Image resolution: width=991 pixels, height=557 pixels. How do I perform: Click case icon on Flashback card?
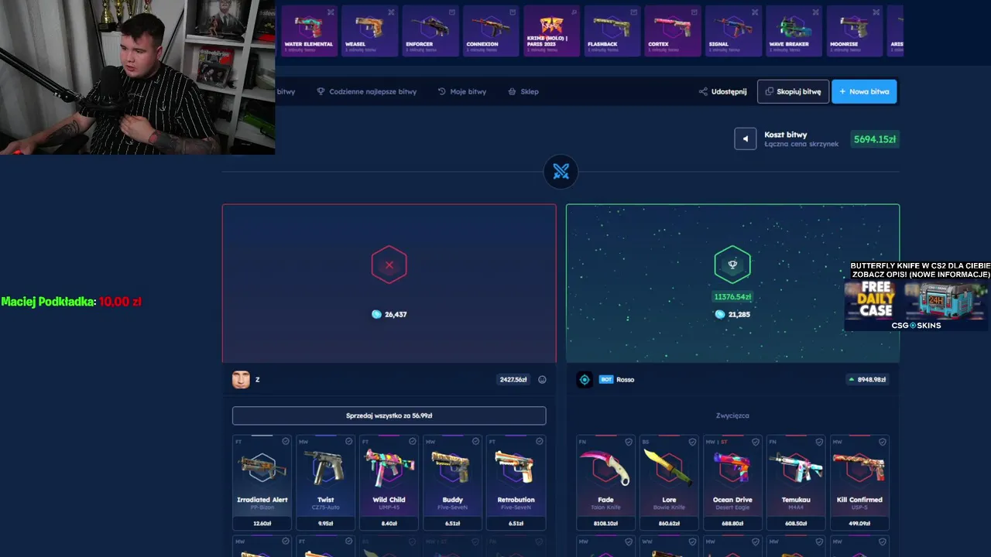(x=633, y=12)
